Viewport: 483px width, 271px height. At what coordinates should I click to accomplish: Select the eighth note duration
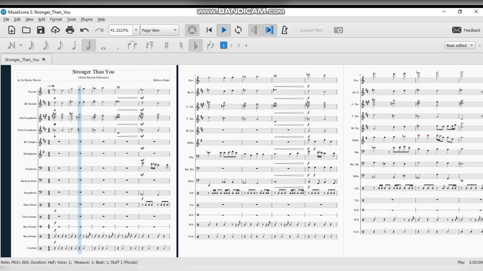[x=60, y=46]
